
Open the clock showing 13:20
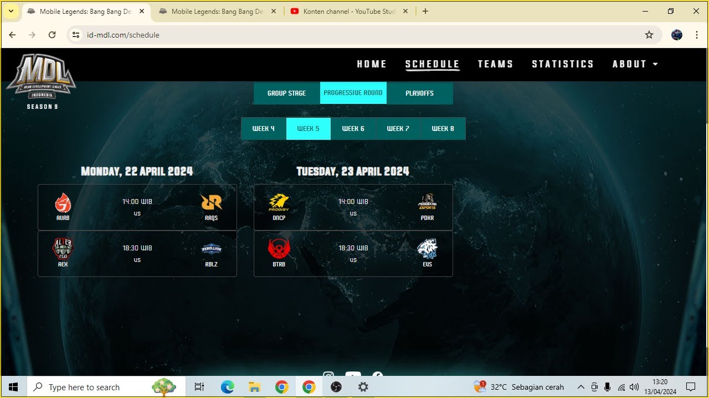click(x=660, y=387)
